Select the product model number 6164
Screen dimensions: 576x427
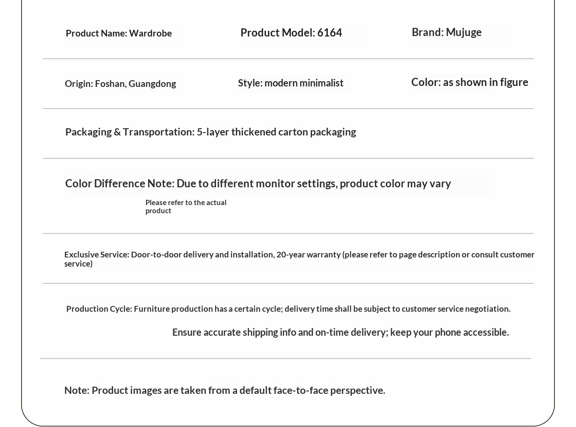[330, 33]
